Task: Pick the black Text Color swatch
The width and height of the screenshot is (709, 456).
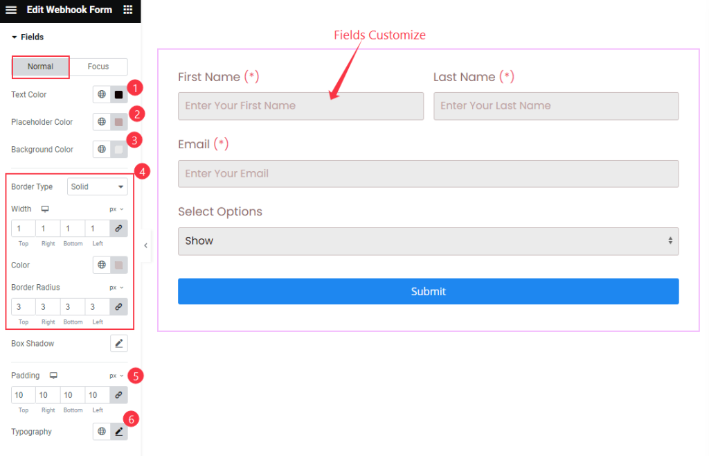Action: (x=119, y=94)
